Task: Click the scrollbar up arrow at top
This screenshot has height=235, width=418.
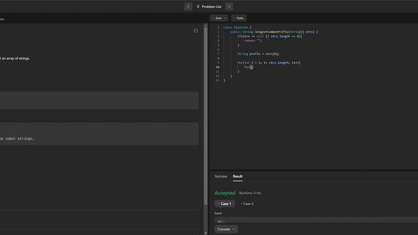Action: (206, 25)
